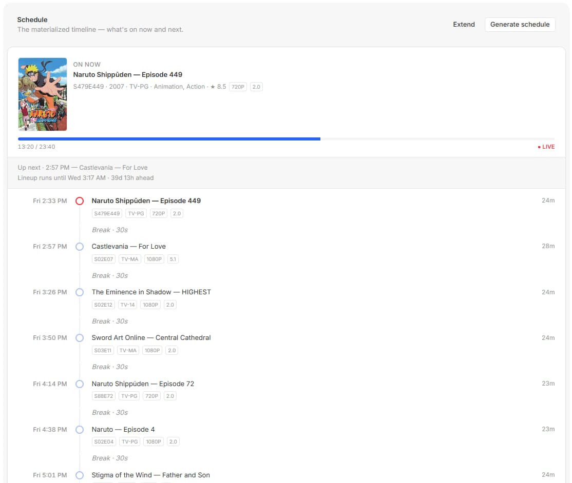
Task: Open the Castlevania — For Love entry title
Action: [x=128, y=247]
